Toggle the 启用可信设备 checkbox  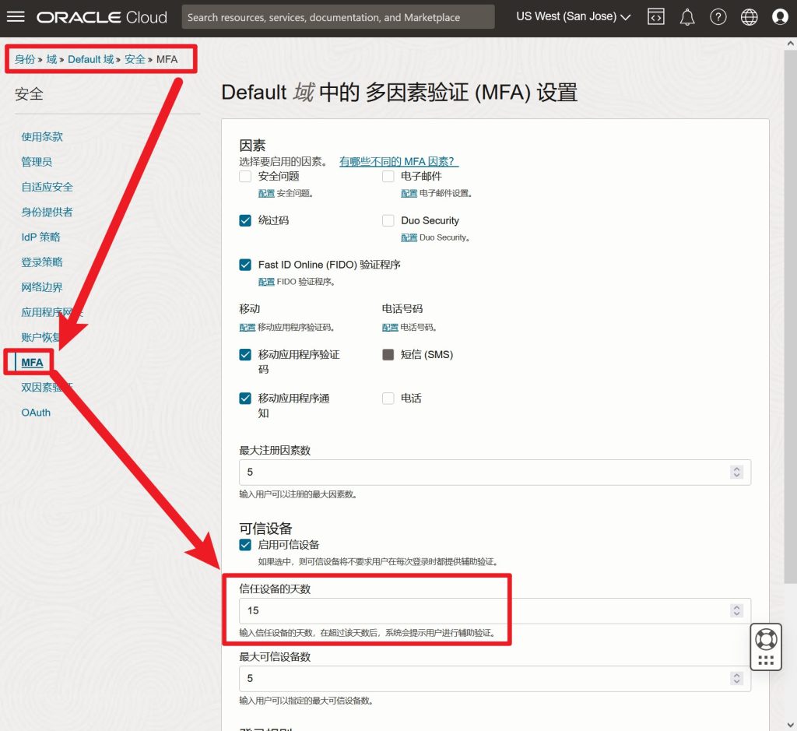click(x=245, y=545)
